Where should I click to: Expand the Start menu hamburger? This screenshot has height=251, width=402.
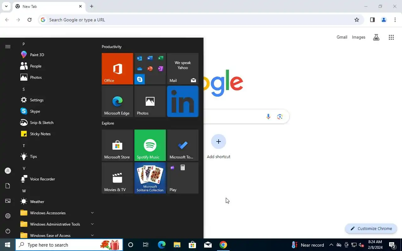point(8,47)
